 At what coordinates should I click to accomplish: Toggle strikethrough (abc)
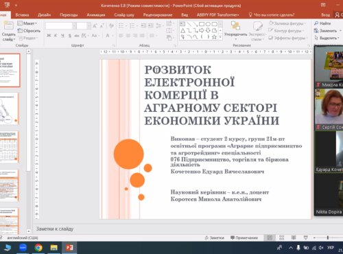tap(77, 36)
